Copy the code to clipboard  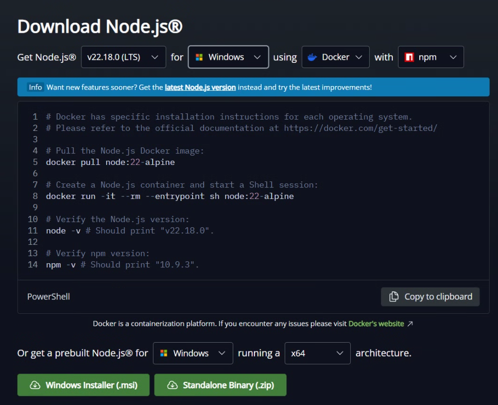pyautogui.click(x=430, y=297)
